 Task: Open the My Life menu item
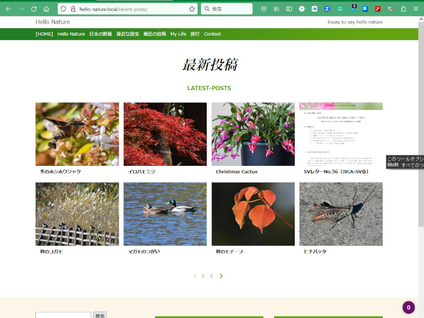pyautogui.click(x=178, y=34)
